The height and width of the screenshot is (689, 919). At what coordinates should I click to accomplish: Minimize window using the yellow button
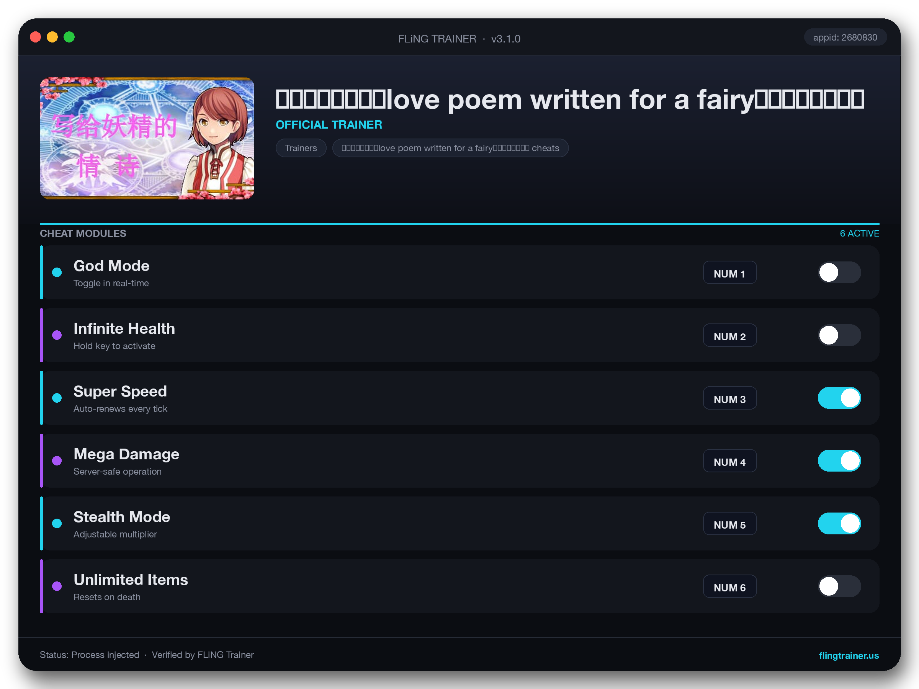tap(52, 37)
